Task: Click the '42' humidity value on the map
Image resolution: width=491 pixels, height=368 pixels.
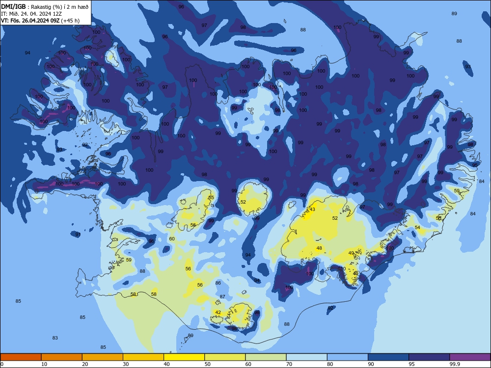Action: 218,312
